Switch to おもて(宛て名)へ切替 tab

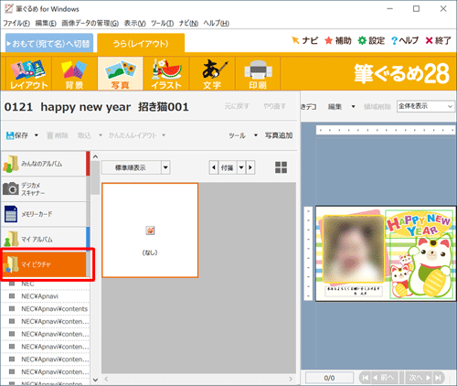[49, 43]
